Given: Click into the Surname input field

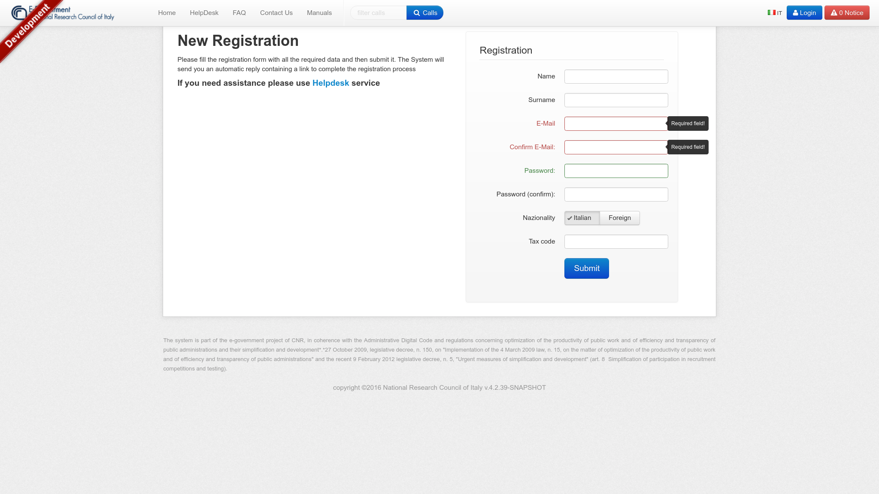Looking at the screenshot, I should (616, 100).
